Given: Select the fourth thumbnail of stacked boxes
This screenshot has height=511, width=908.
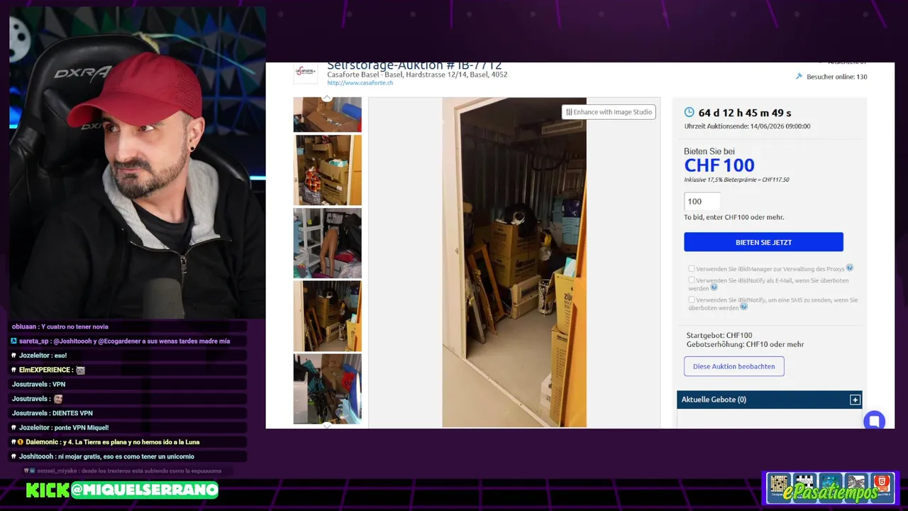Looking at the screenshot, I should (327, 316).
